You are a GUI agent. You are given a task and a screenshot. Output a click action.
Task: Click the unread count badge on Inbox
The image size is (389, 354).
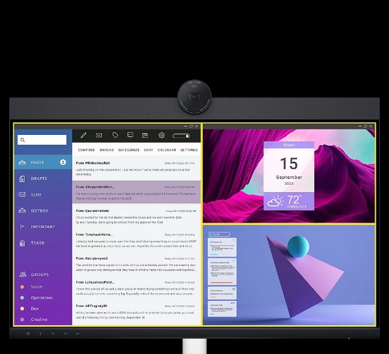[63, 162]
